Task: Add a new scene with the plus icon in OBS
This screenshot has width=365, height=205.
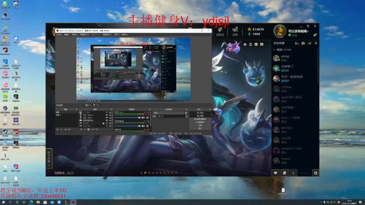Action: pyautogui.click(x=57, y=129)
